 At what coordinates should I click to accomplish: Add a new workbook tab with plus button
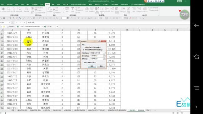point(57,26)
